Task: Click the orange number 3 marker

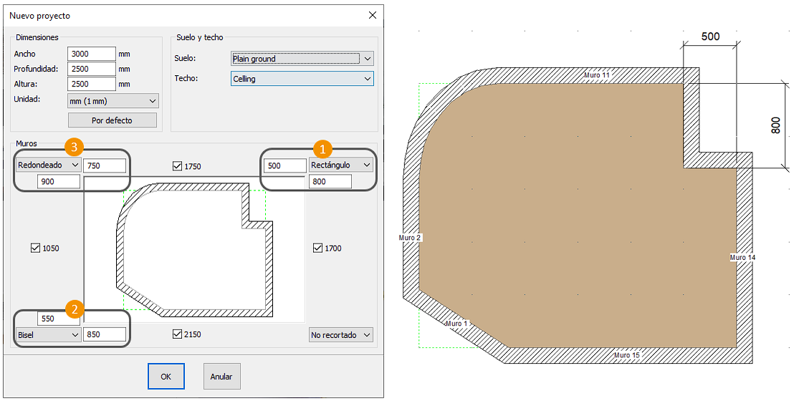Action: (x=72, y=147)
